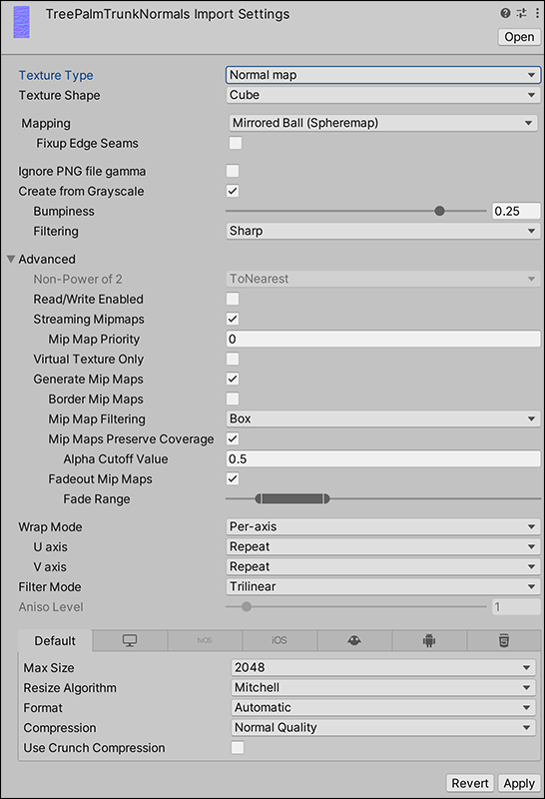Uncheck Streaming Mipmaps
Screen dimensions: 545x799
click(x=233, y=319)
